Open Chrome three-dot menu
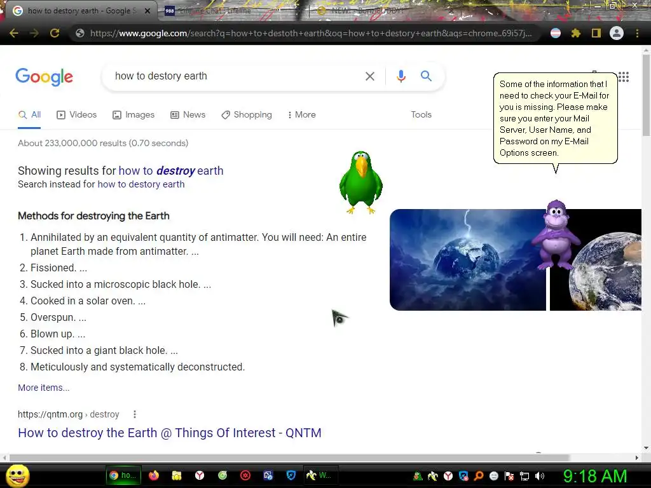 click(x=637, y=33)
